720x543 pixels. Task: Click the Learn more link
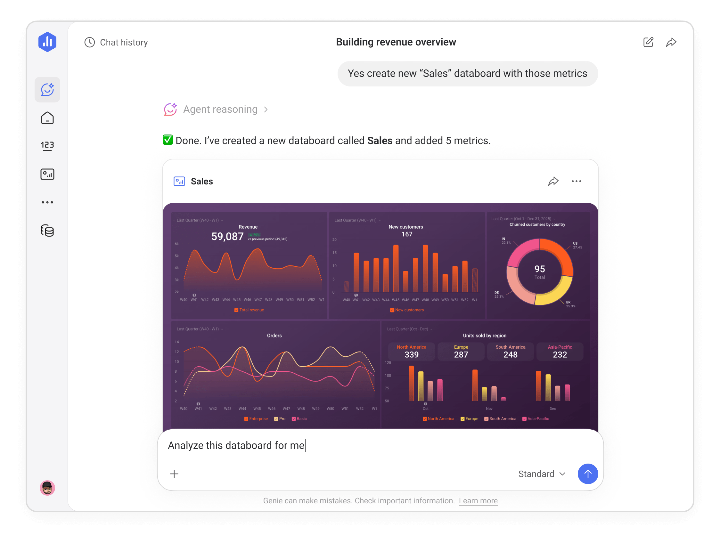click(478, 501)
